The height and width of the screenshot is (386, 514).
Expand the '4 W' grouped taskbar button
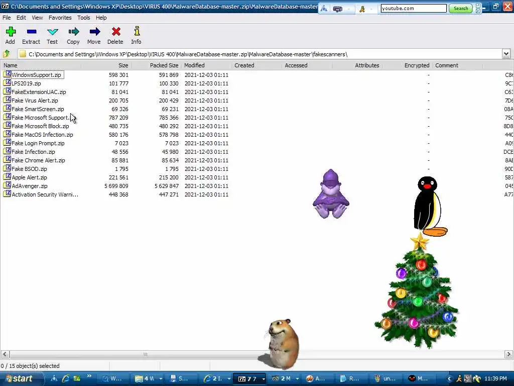(x=161, y=379)
